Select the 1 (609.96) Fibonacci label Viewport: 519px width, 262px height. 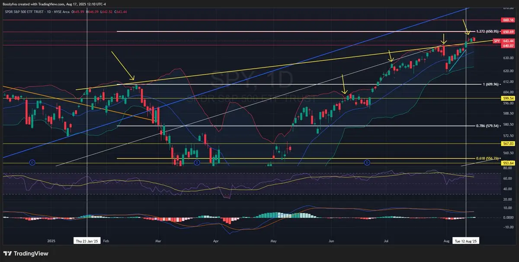[x=491, y=84]
